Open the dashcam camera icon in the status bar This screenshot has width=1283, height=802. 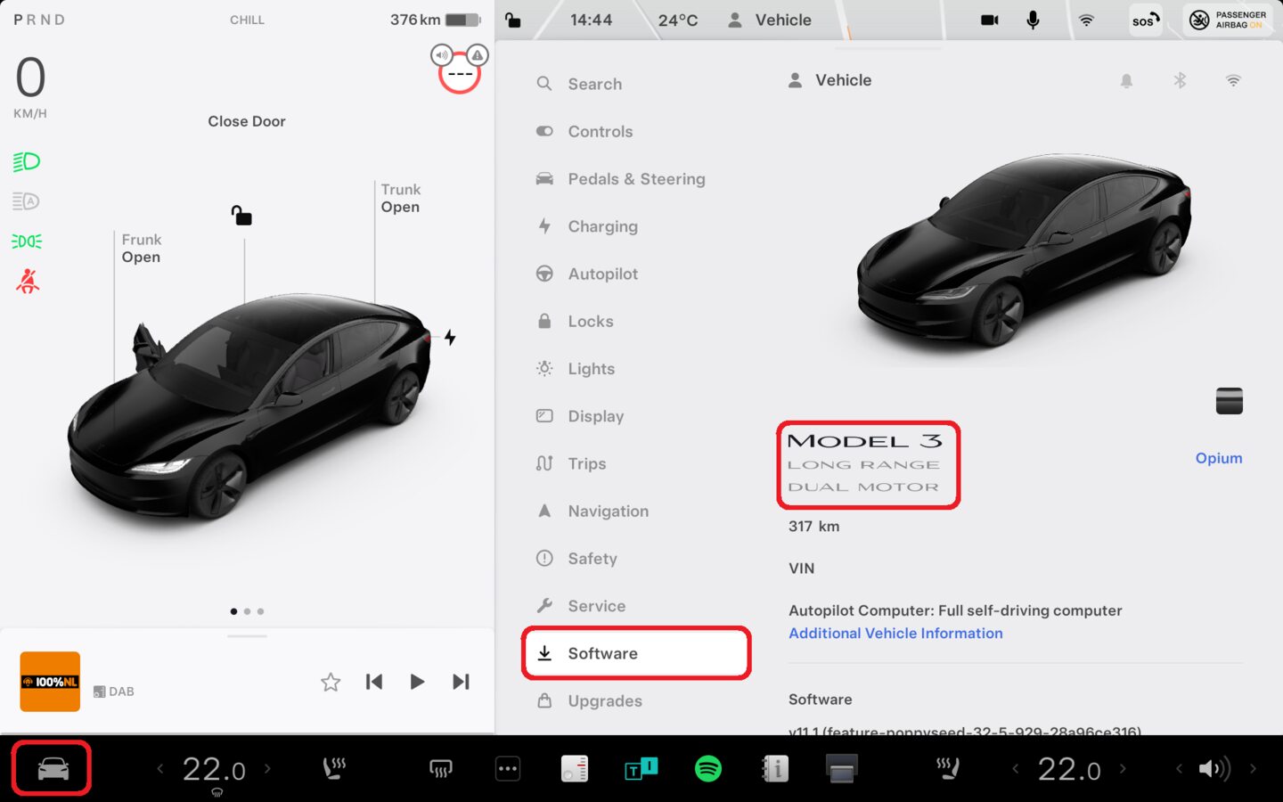pyautogui.click(x=989, y=20)
